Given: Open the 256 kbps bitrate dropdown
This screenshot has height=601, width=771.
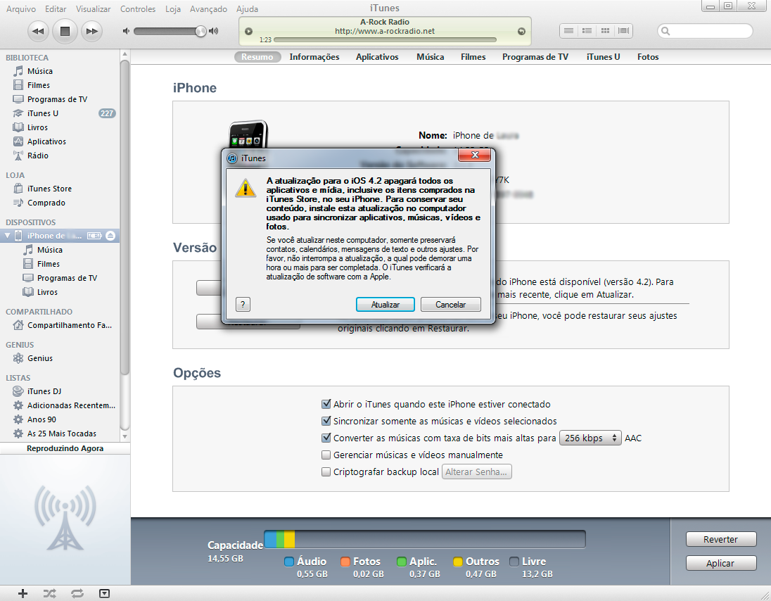Looking at the screenshot, I should tap(591, 438).
